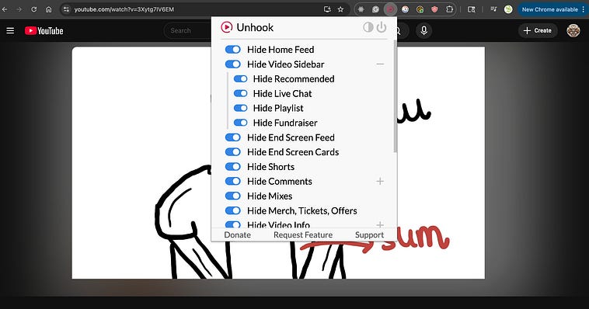Click the "Hide Playlist" label
Screen dimensions: 589x309
click(x=278, y=108)
